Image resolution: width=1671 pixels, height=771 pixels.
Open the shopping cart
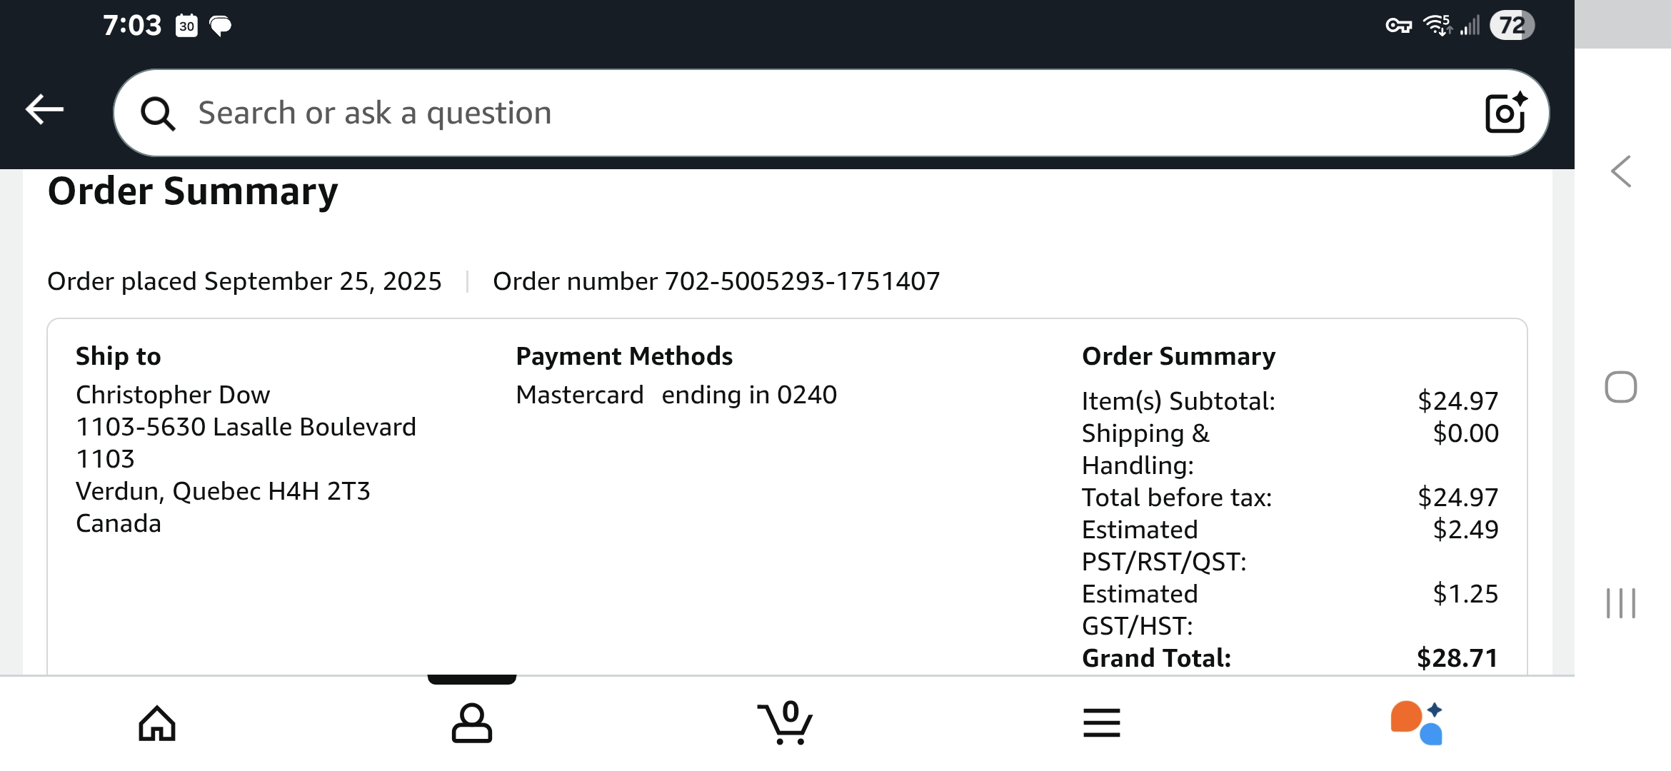coord(786,723)
